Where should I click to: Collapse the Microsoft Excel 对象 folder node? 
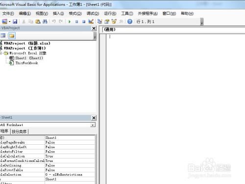(0, 53)
